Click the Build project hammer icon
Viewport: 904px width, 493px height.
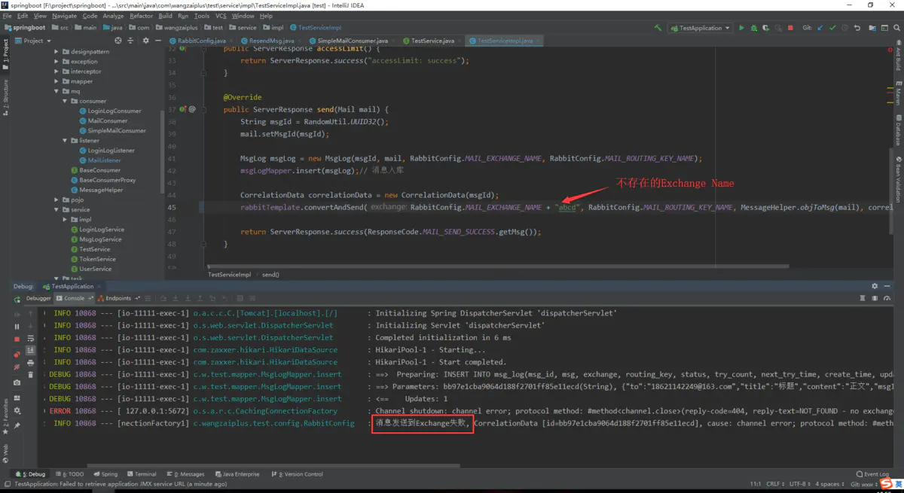point(658,28)
